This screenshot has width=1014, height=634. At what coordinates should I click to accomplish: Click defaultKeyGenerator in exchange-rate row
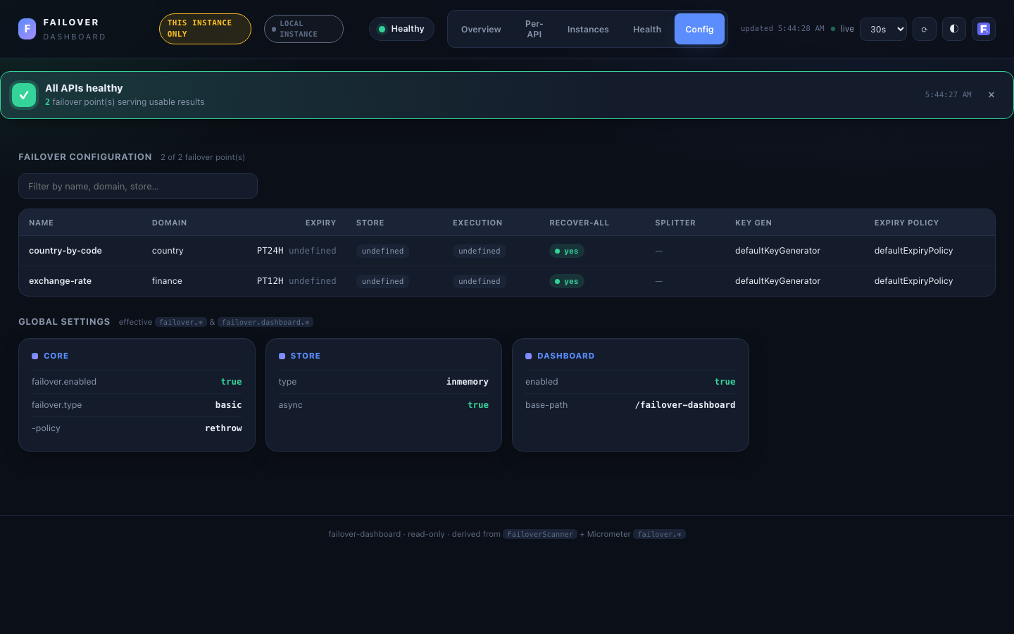point(777,281)
